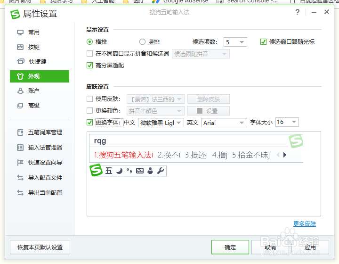The width and height of the screenshot is (339, 264).
Task: Click the soft keyboard icon in preview bar
Action: (140, 171)
